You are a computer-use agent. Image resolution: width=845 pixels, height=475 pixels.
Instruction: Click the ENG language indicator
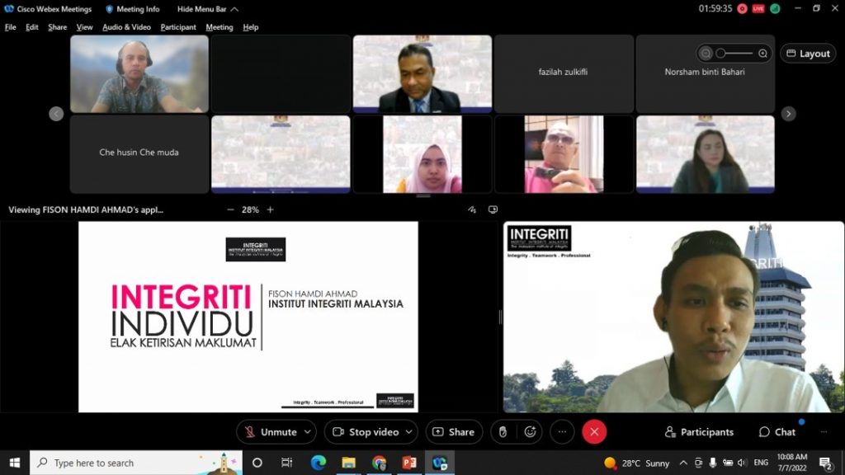761,463
